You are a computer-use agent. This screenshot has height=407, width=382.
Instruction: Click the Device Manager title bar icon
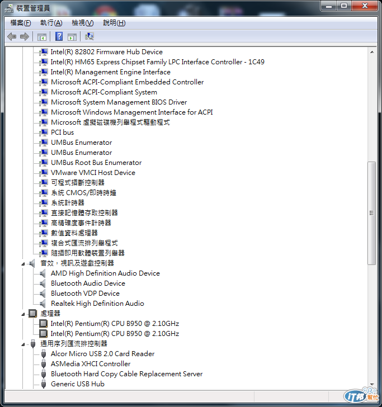[9, 8]
